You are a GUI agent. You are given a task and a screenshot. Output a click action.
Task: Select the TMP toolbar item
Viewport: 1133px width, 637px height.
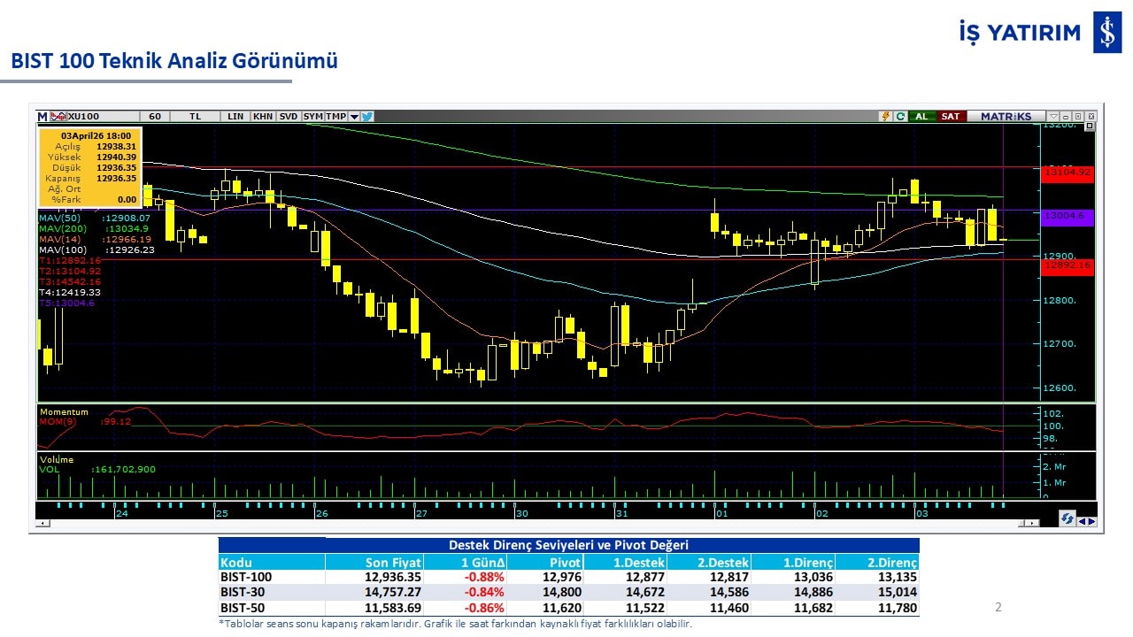tap(335, 116)
